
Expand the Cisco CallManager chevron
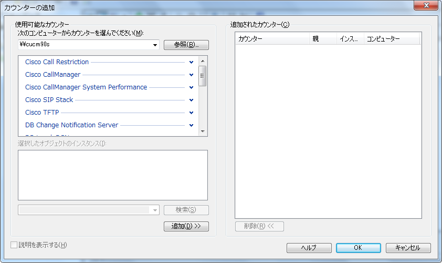(x=192, y=75)
